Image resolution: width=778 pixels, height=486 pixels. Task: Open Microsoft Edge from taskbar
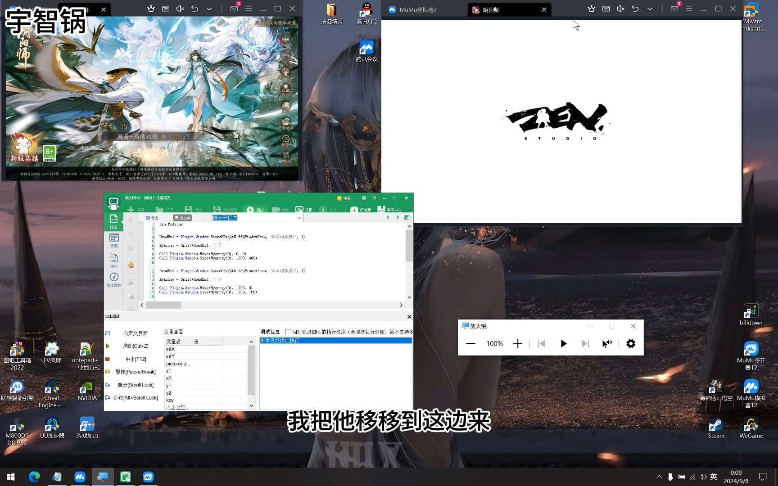point(34,477)
